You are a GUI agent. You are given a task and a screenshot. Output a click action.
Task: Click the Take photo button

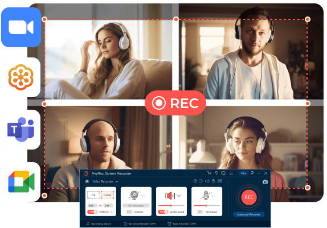[136, 205]
